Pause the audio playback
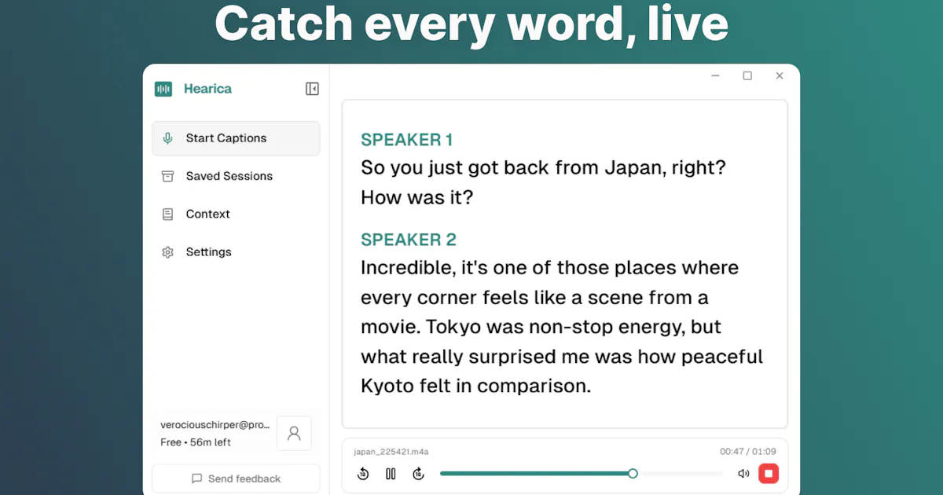943x495 pixels. [391, 474]
